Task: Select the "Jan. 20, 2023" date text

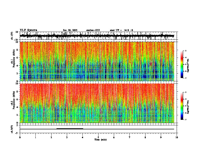Action: click(70, 30)
